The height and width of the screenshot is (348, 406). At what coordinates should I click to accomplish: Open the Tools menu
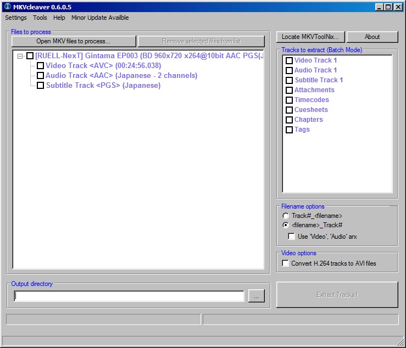40,18
